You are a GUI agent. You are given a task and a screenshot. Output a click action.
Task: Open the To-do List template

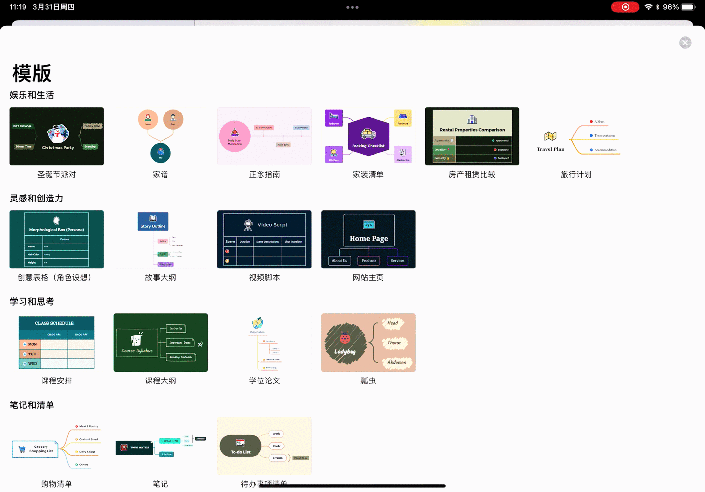[x=264, y=446]
